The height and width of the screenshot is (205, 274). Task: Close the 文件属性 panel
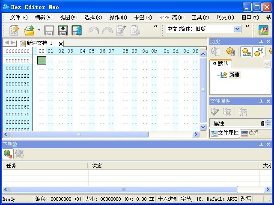tap(268, 101)
